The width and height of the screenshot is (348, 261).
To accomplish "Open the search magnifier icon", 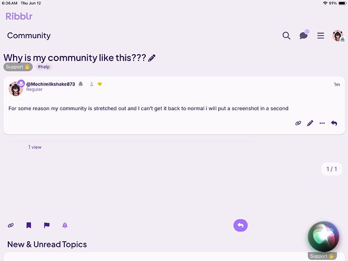I will coord(286,35).
